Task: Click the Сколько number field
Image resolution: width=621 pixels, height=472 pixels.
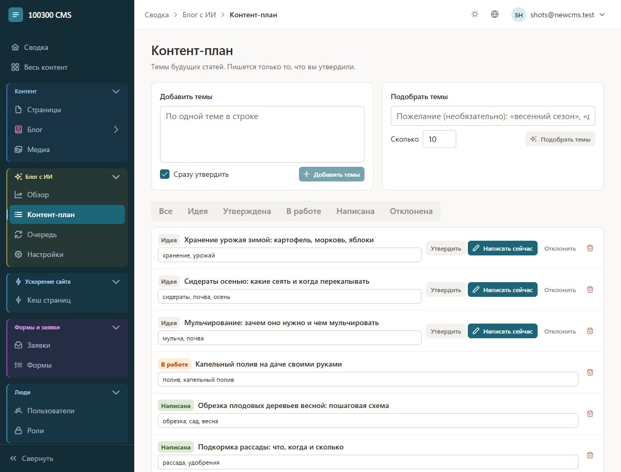Action: coord(439,140)
